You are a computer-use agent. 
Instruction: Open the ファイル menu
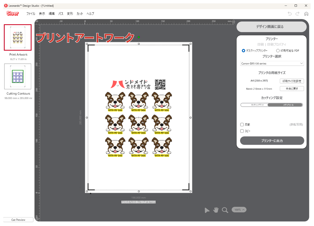[x=31, y=14]
